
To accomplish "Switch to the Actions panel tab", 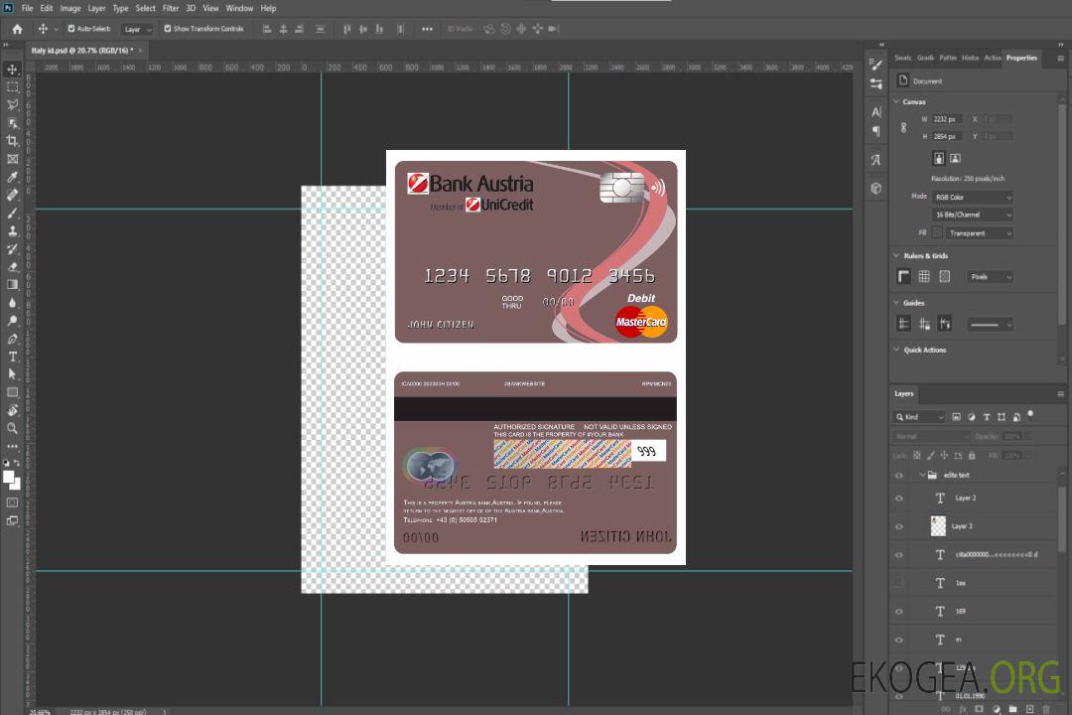I will 992,59.
